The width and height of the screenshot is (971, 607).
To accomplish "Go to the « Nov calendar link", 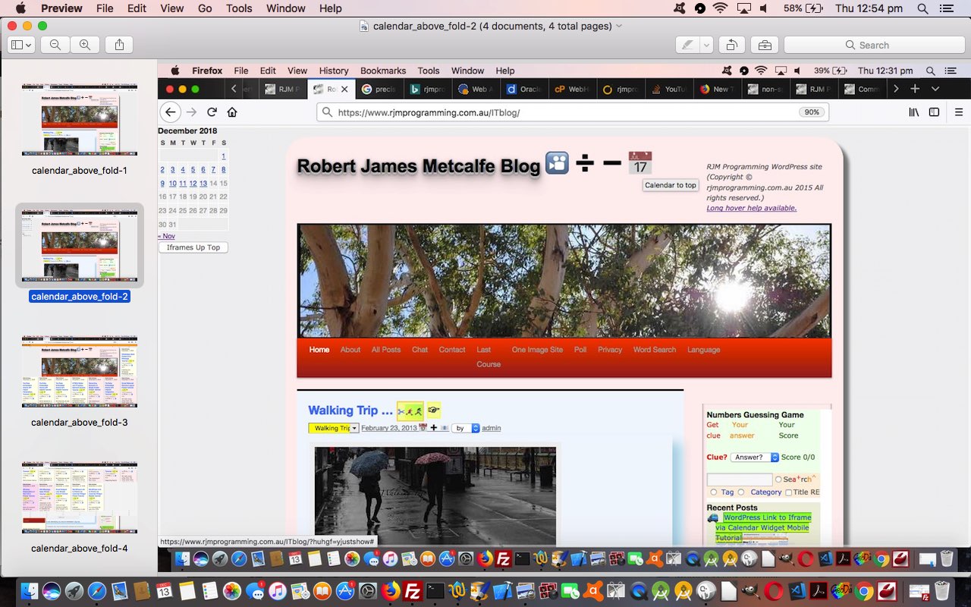I will pyautogui.click(x=166, y=236).
